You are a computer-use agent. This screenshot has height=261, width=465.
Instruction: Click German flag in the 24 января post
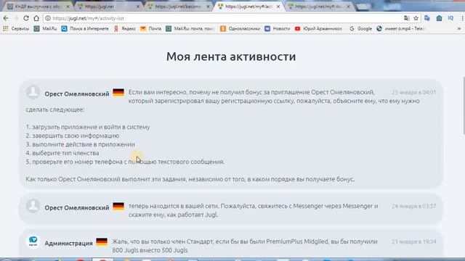pos(118,206)
